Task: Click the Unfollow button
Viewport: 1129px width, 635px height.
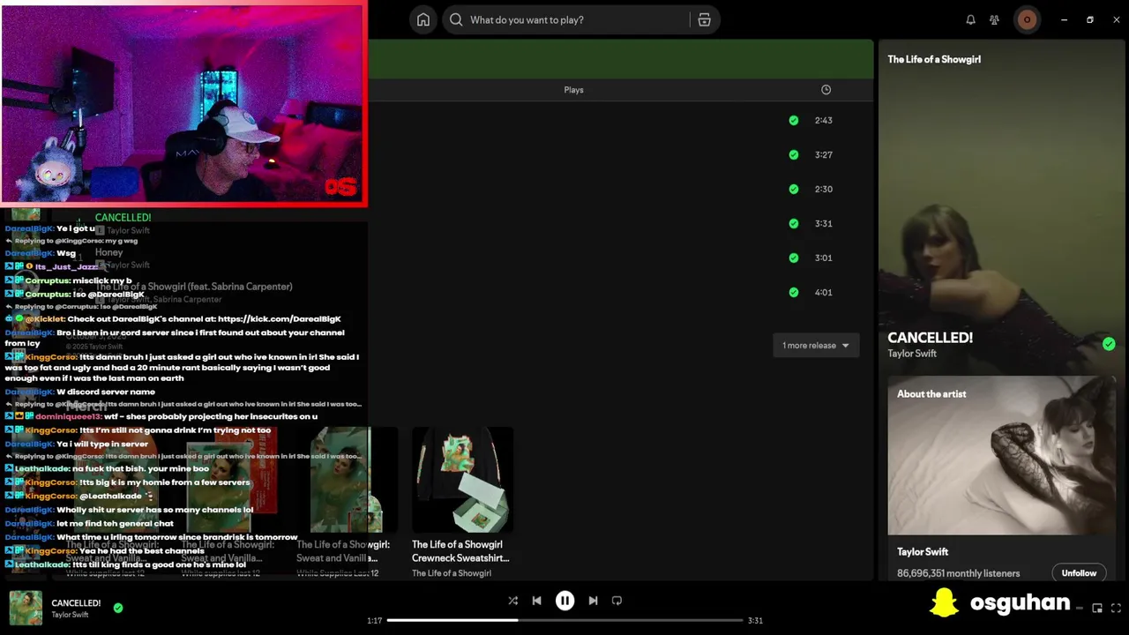Action: click(x=1079, y=573)
